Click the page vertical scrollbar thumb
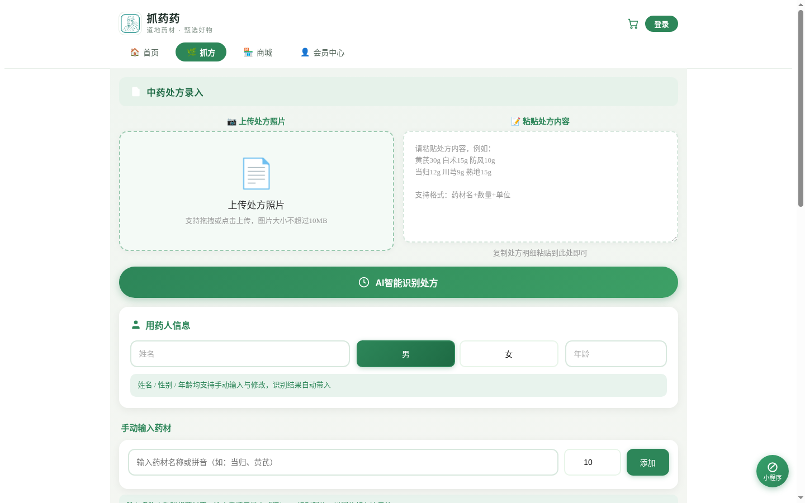805x503 pixels. click(801, 108)
